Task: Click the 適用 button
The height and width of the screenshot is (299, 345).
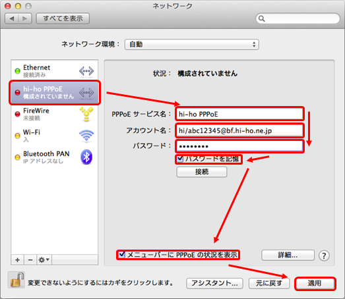Action: pos(315,283)
